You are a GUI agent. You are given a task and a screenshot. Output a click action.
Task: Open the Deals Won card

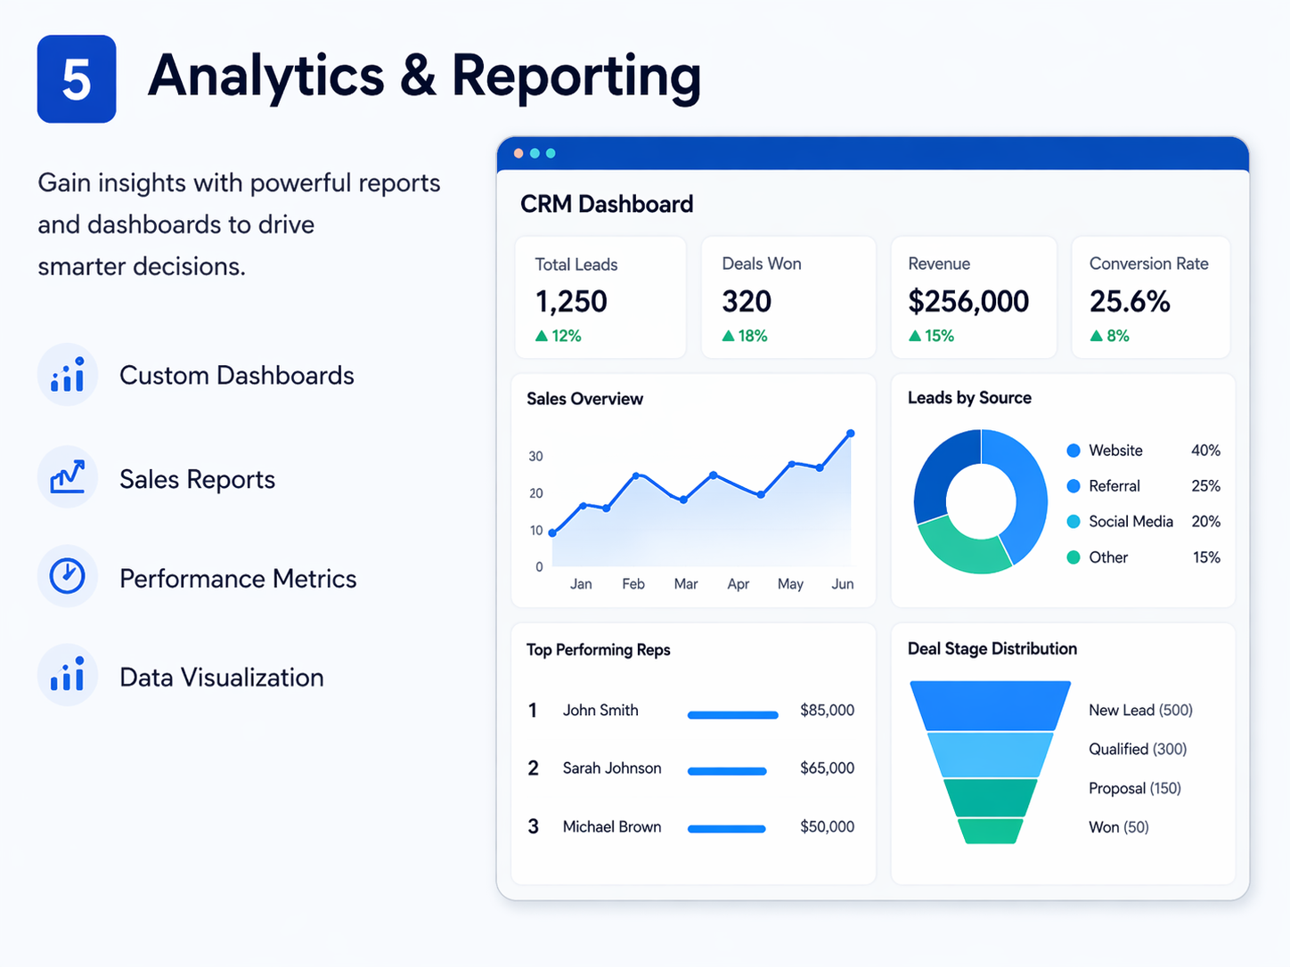pos(788,297)
